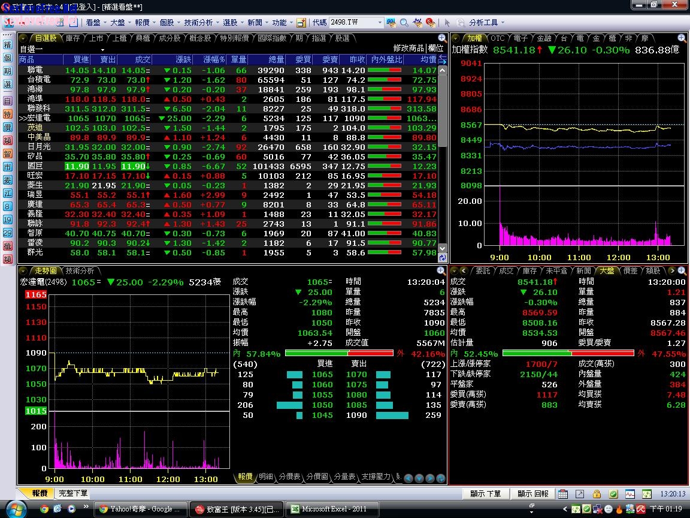Switch to the 上市 tab
The height and width of the screenshot is (518, 690).
(96, 38)
